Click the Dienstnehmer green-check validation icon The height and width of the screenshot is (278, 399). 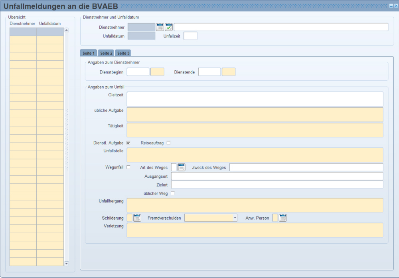click(169, 27)
